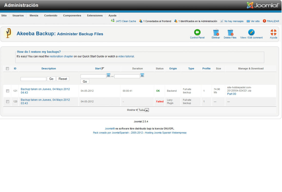This screenshot has width=282, height=192.
Task: Sort by the Start column header
Action: (x=98, y=69)
